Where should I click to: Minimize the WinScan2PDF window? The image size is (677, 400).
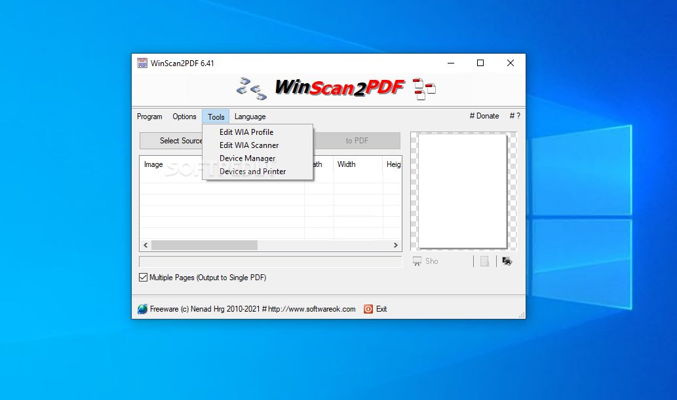(451, 63)
